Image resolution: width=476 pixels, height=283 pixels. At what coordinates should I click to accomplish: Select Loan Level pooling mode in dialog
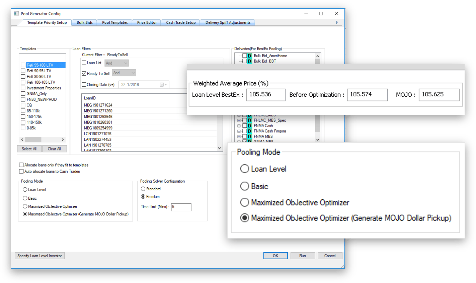[25, 190]
